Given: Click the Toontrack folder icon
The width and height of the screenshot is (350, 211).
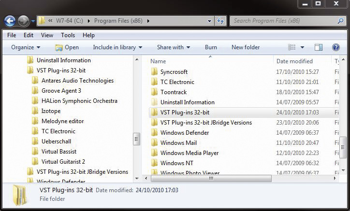Looking at the screenshot, I should [x=154, y=92].
